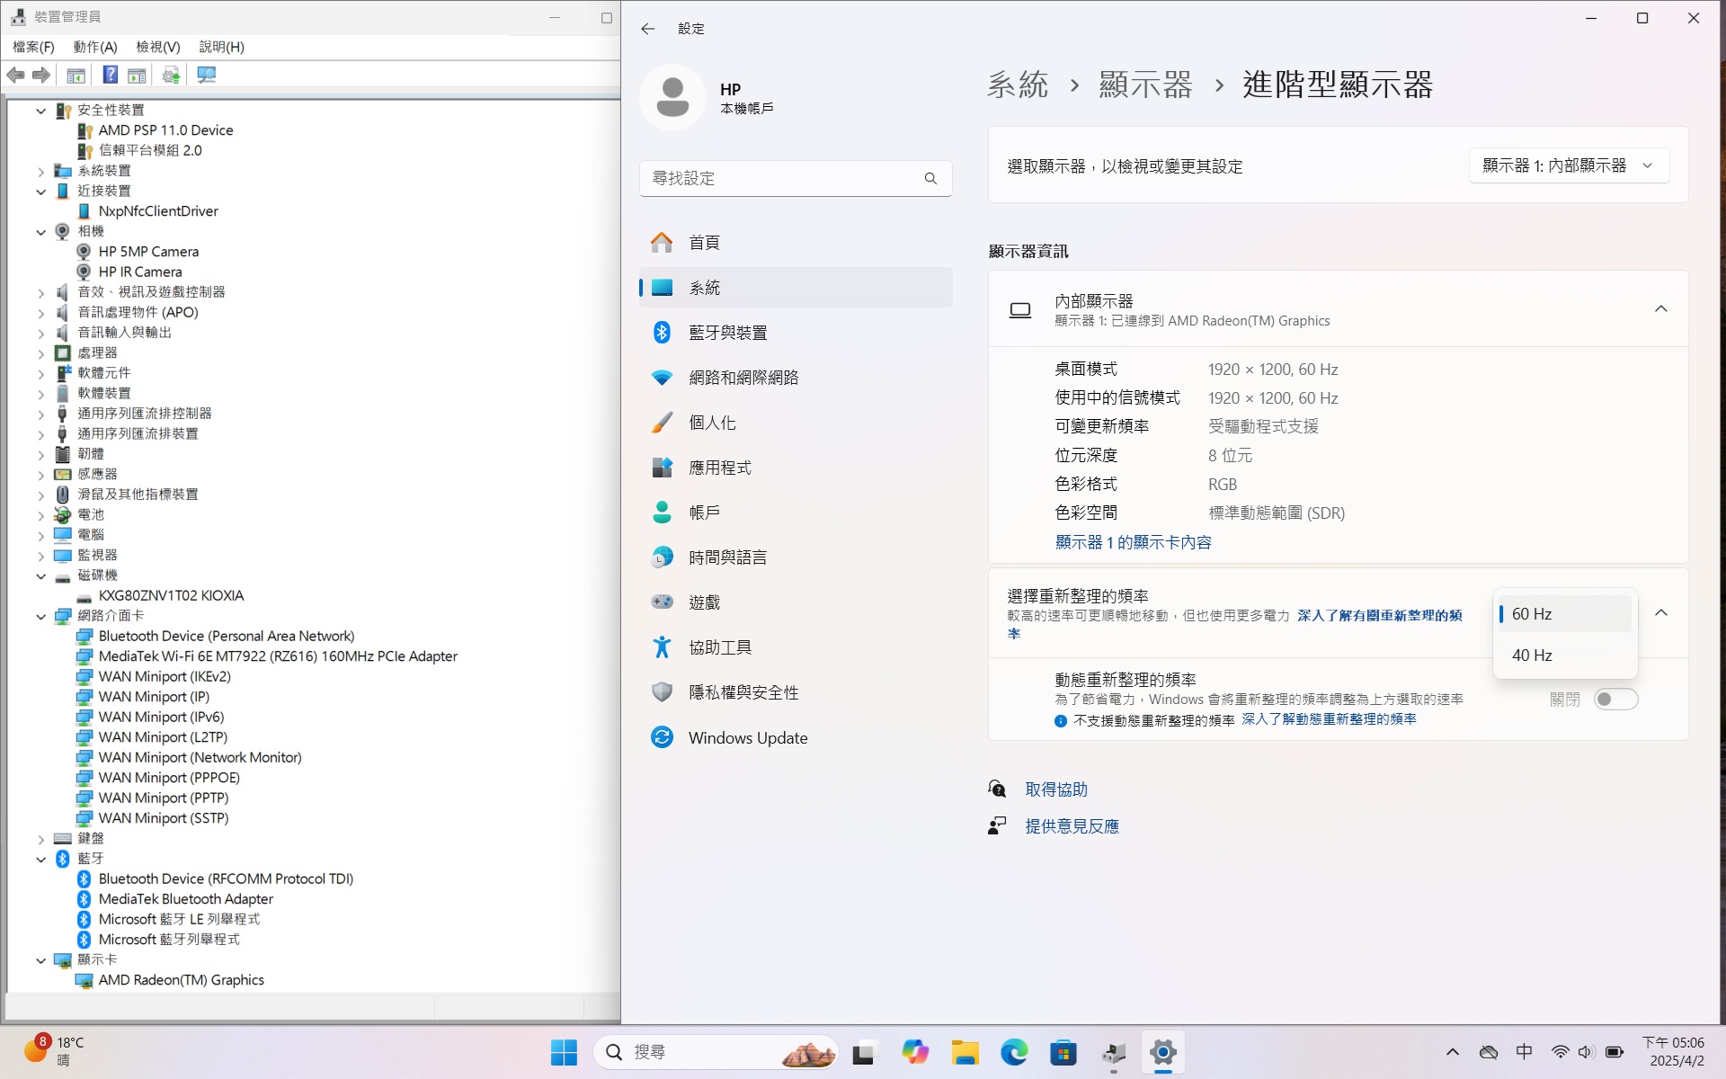
Task: Click the scan for hardware changes icon
Action: (206, 75)
